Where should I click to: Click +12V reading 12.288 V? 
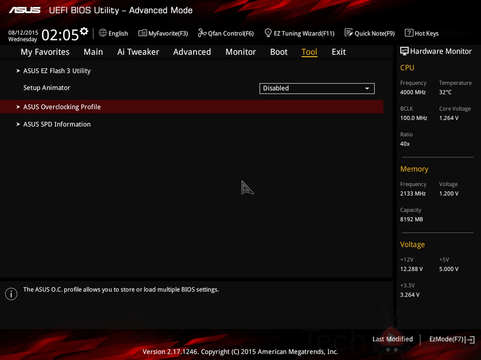pyautogui.click(x=412, y=269)
